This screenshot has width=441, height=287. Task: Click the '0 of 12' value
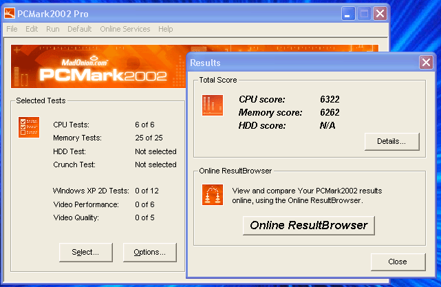pyautogui.click(x=147, y=191)
